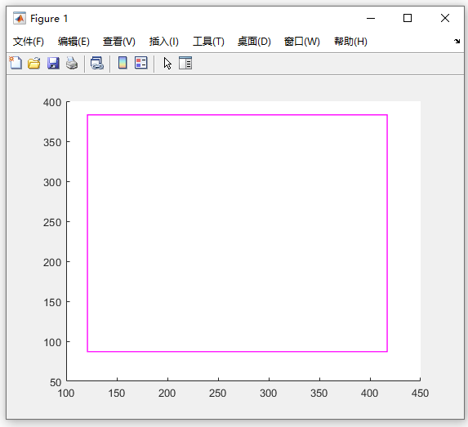Image resolution: width=468 pixels, height=427 pixels.
Task: Open a file with the folder icon
Action: tap(34, 63)
